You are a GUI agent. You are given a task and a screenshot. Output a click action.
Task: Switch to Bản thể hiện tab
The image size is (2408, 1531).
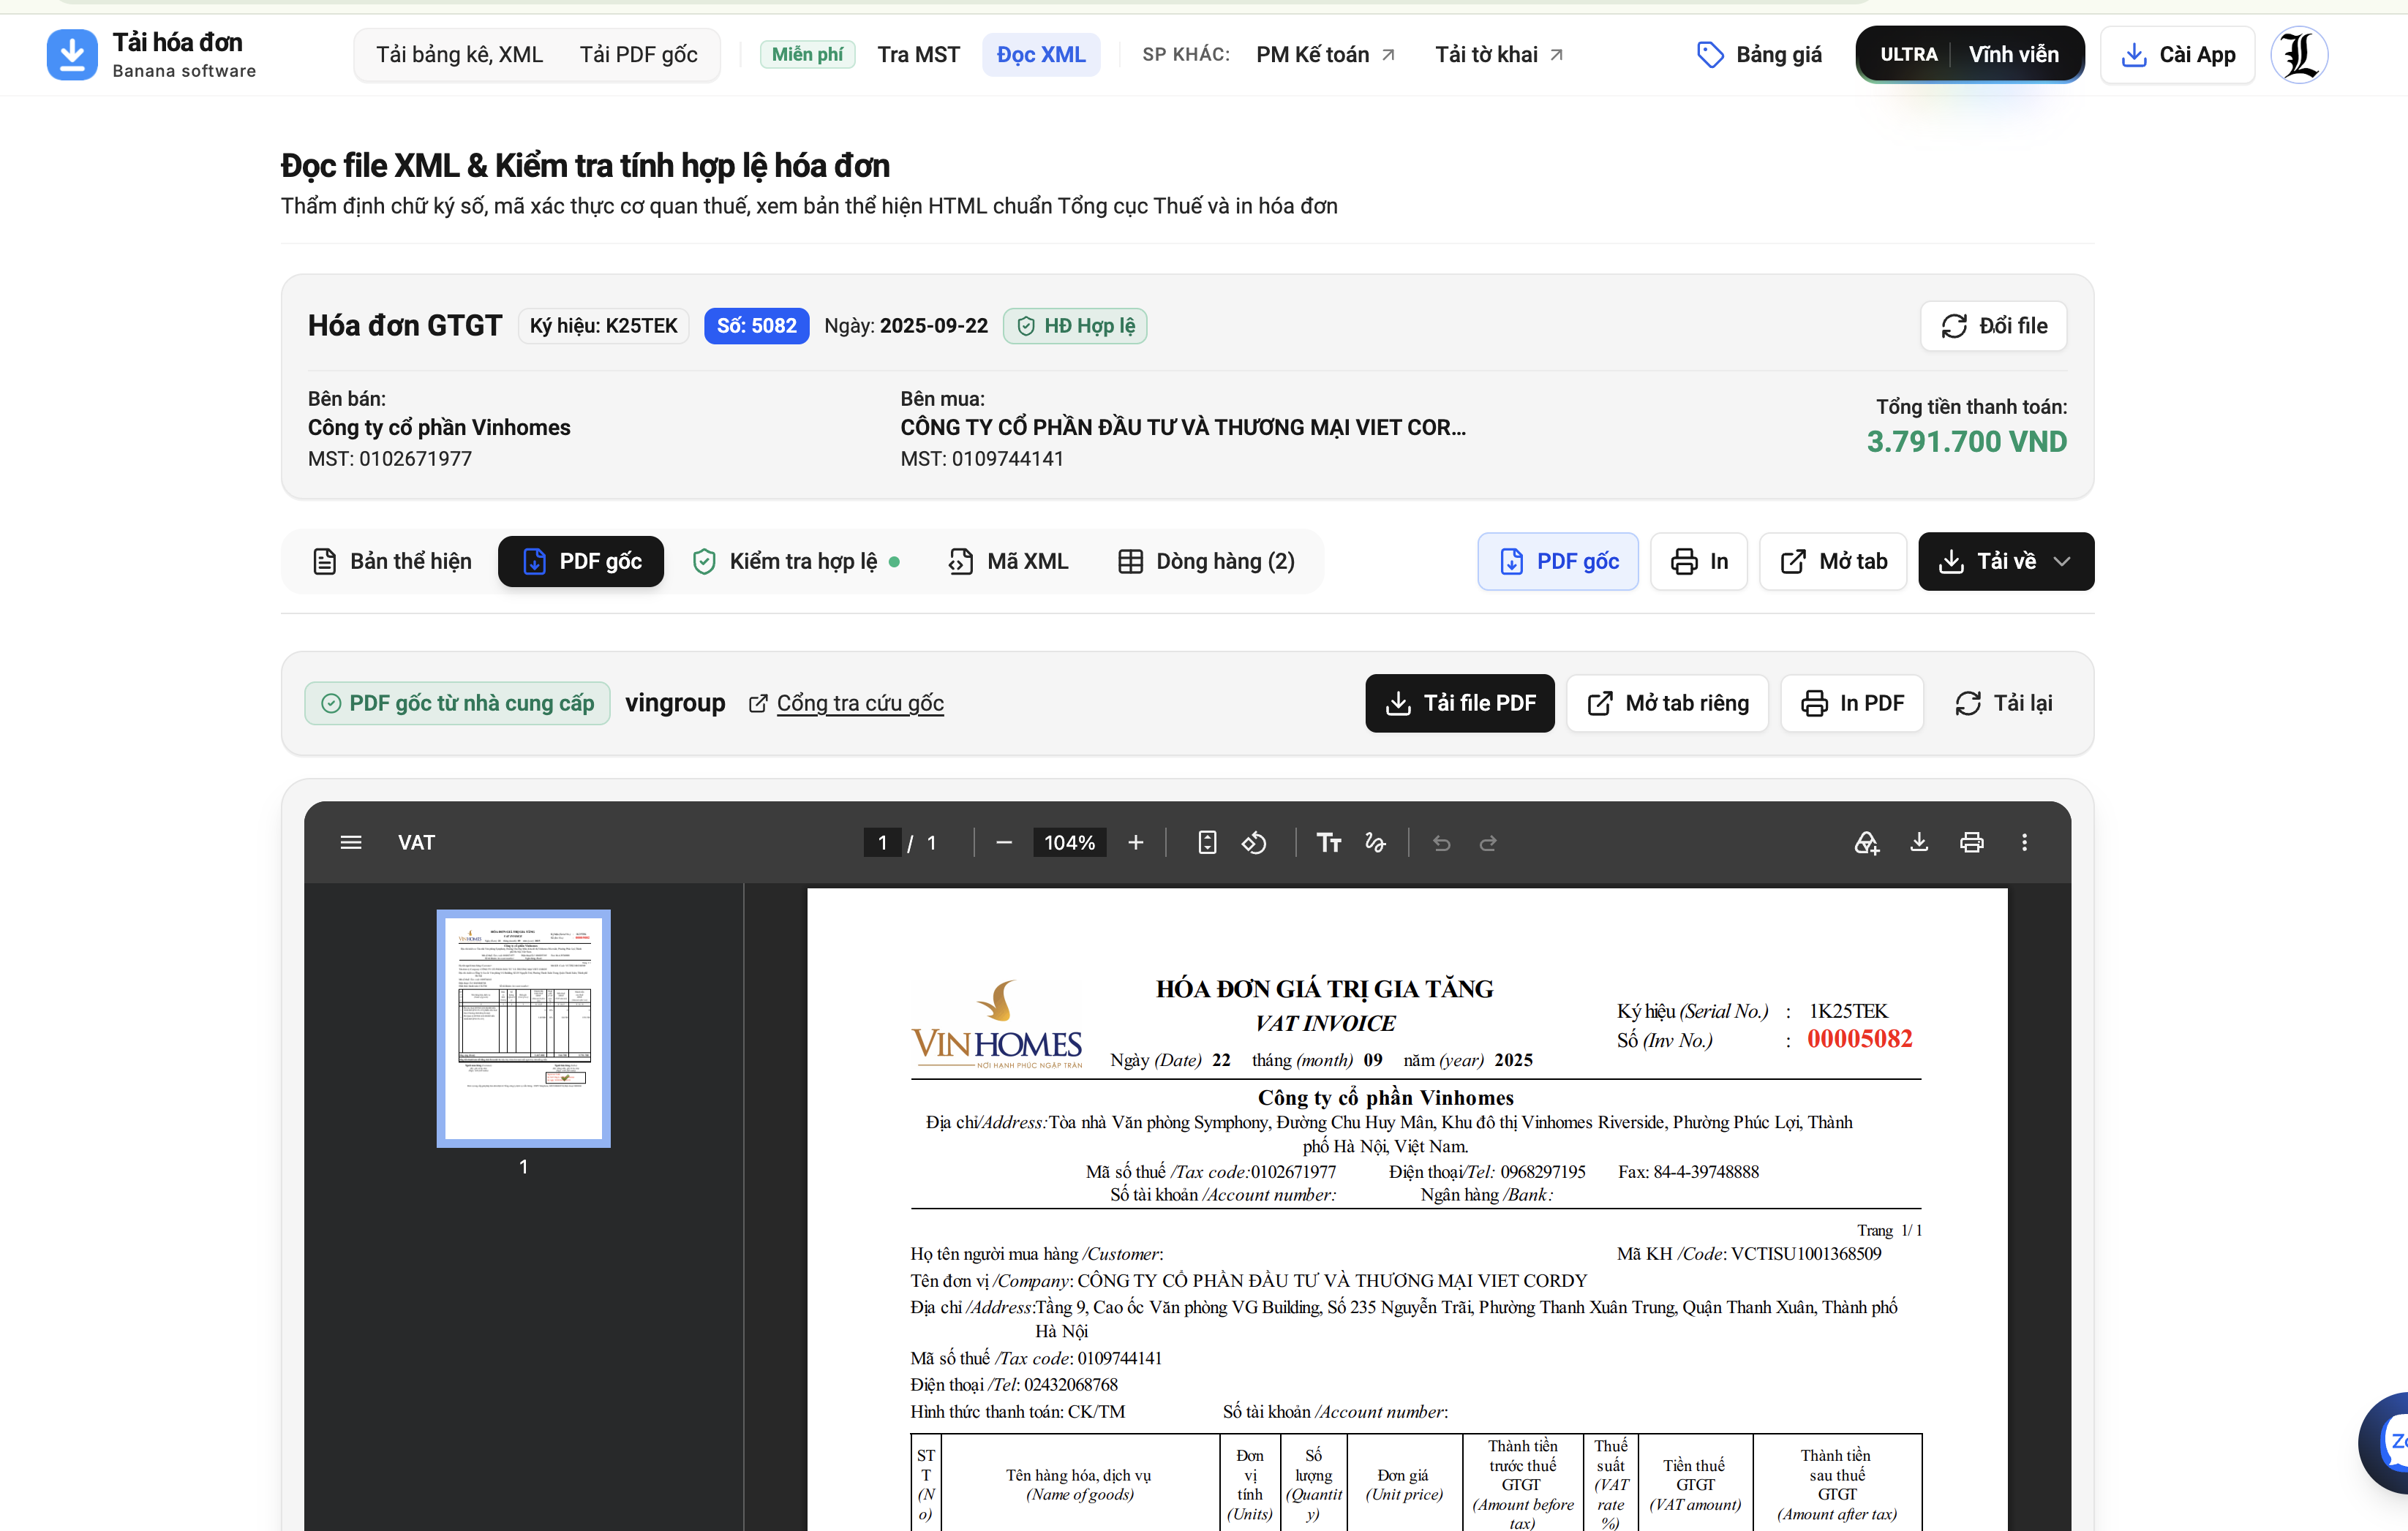(392, 562)
